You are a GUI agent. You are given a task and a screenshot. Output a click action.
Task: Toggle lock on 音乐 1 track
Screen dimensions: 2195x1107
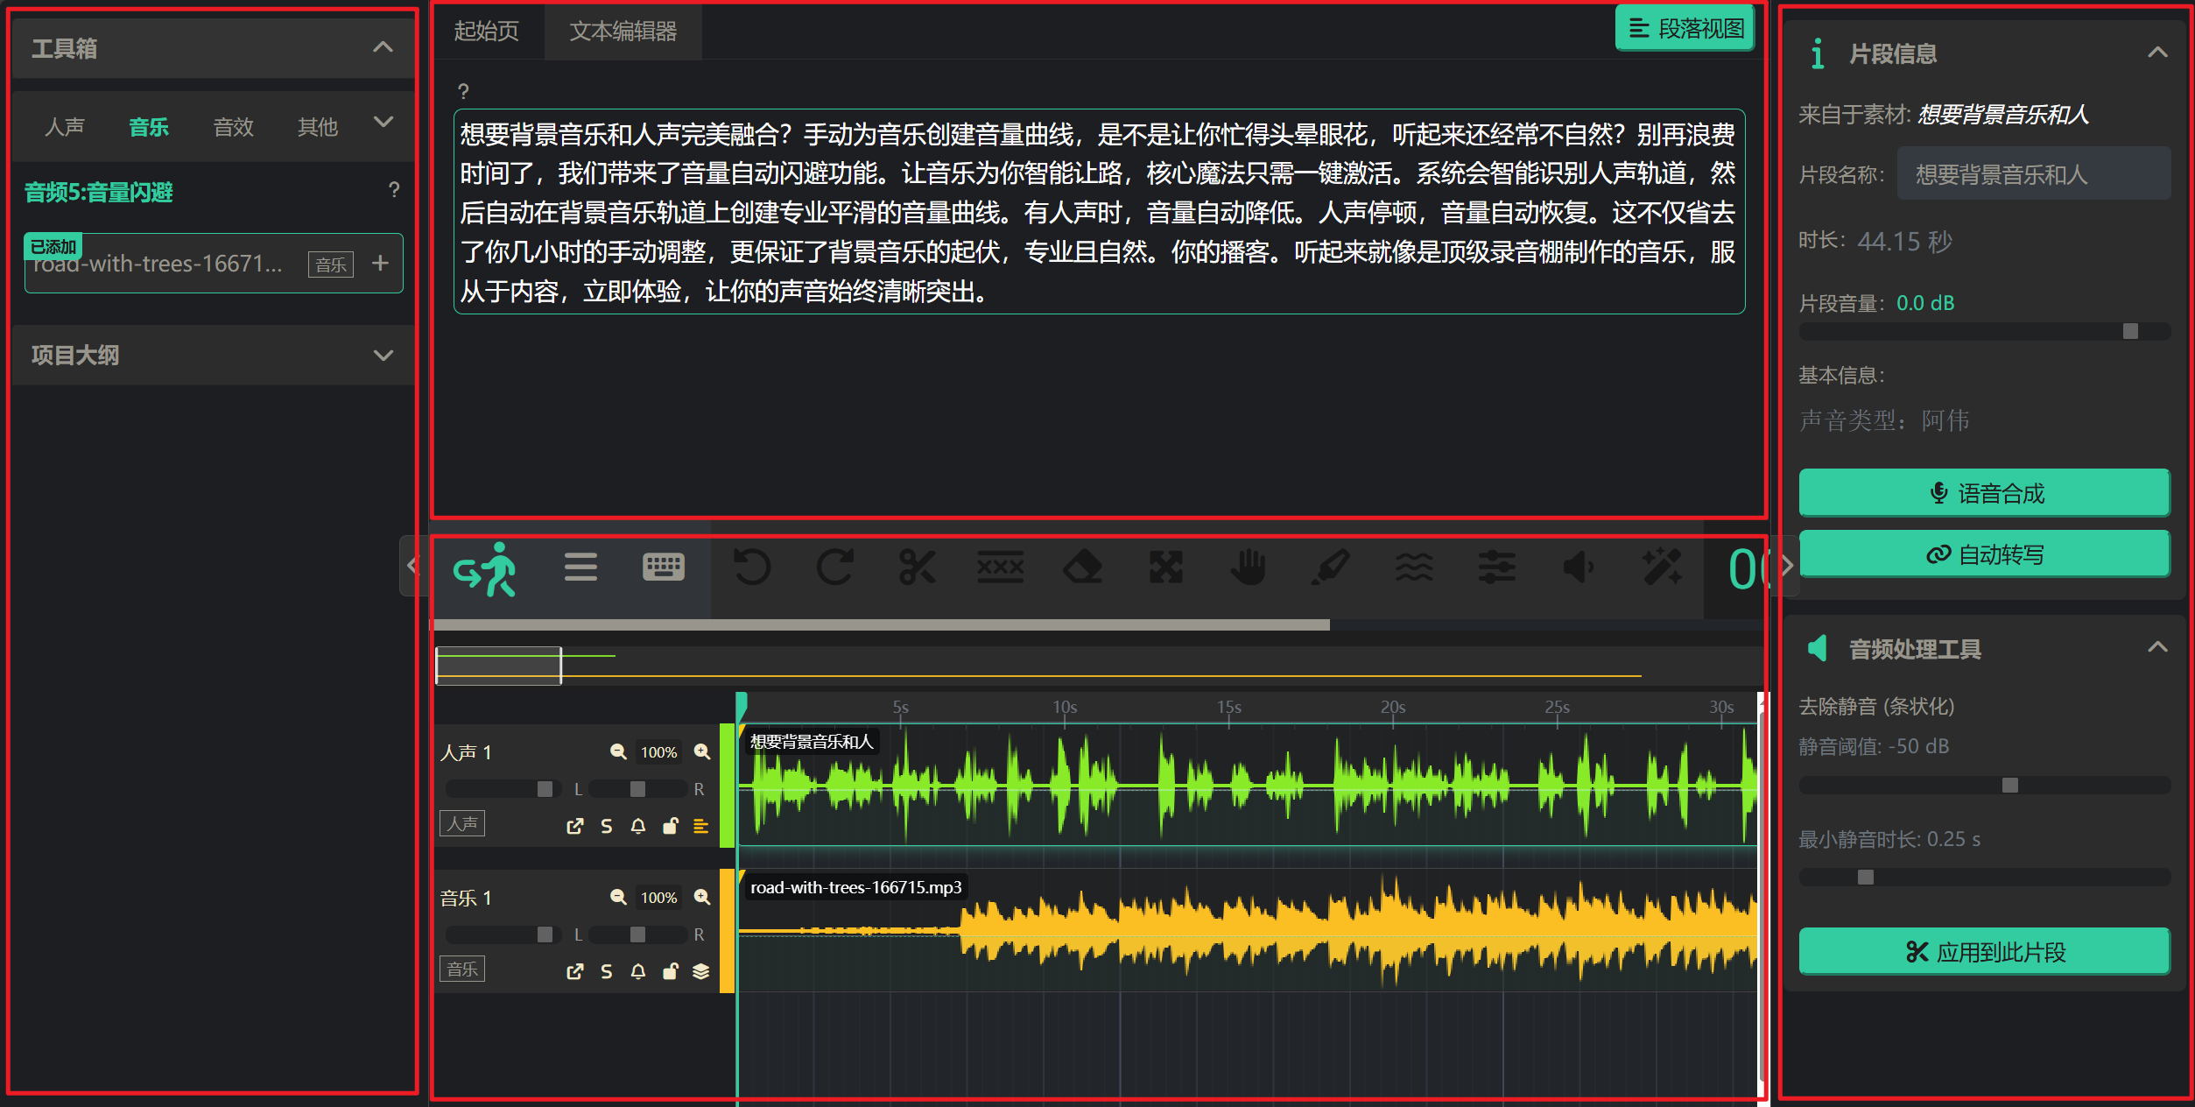pos(670,971)
